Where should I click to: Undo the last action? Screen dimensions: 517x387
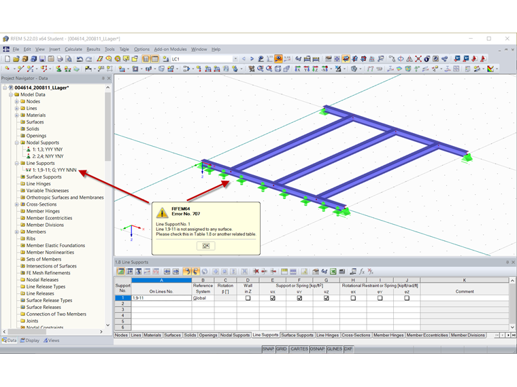coord(80,59)
